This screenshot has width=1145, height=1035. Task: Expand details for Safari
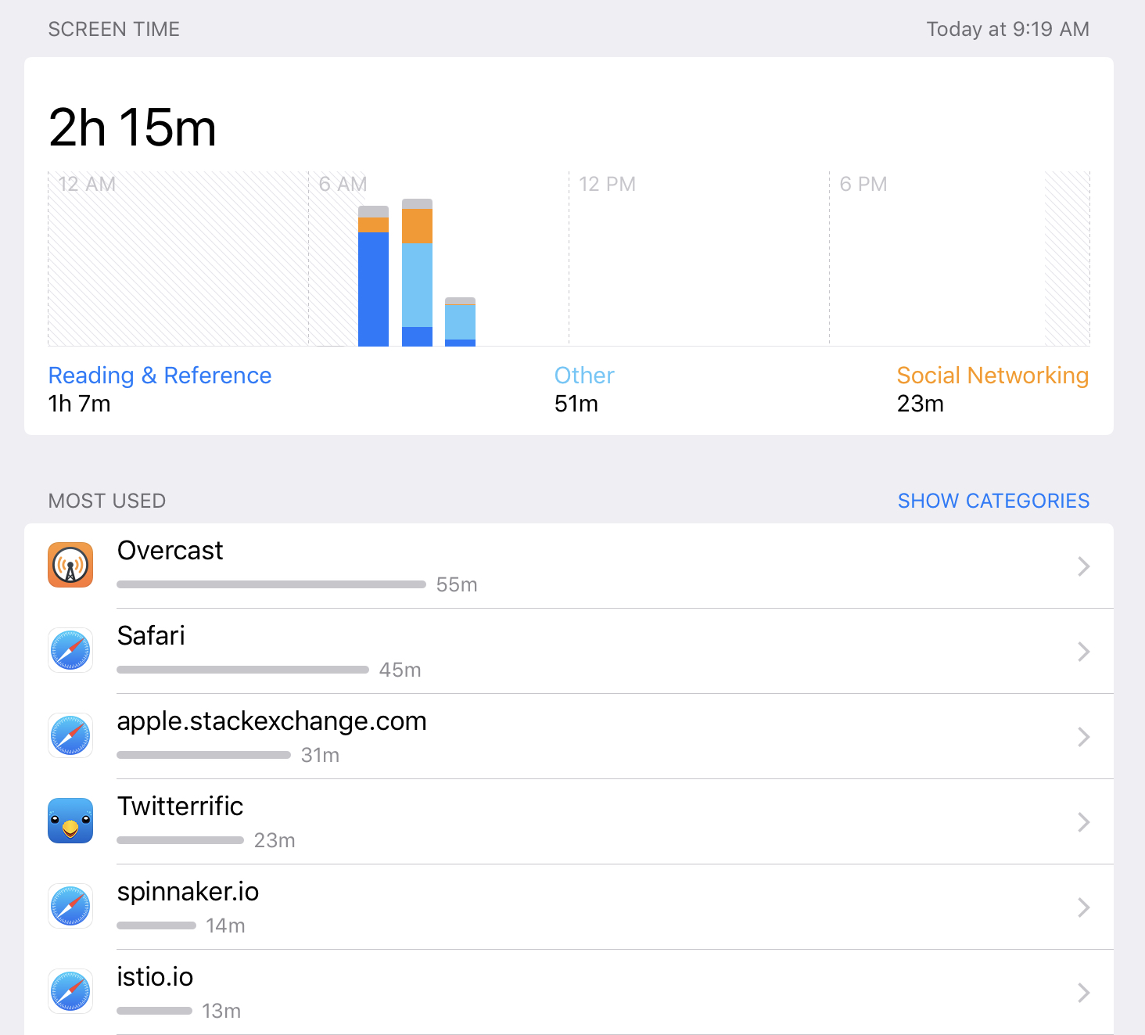(x=1084, y=652)
